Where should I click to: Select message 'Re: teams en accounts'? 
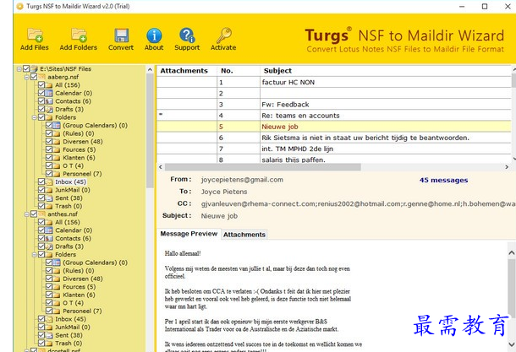(x=334, y=116)
